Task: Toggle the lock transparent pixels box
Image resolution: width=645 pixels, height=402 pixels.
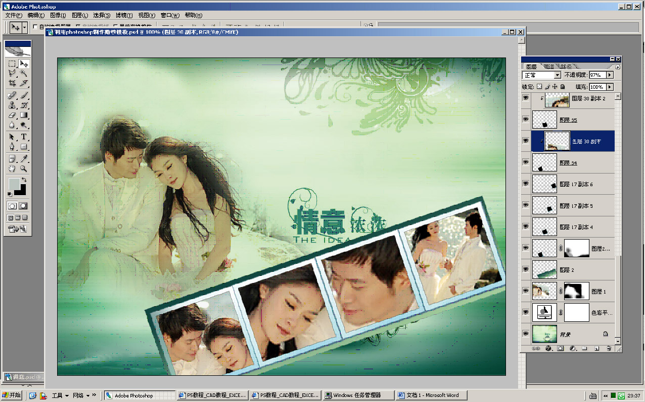Action: 539,87
